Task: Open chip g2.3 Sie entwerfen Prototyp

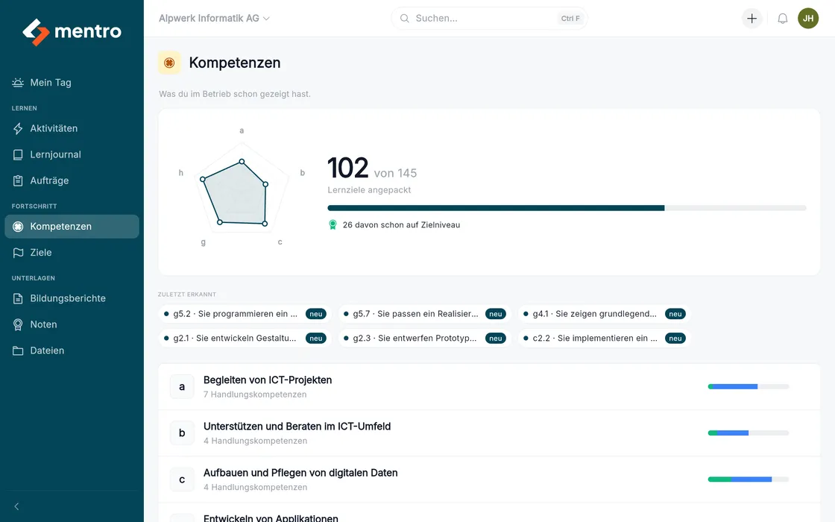Action: 425,339
